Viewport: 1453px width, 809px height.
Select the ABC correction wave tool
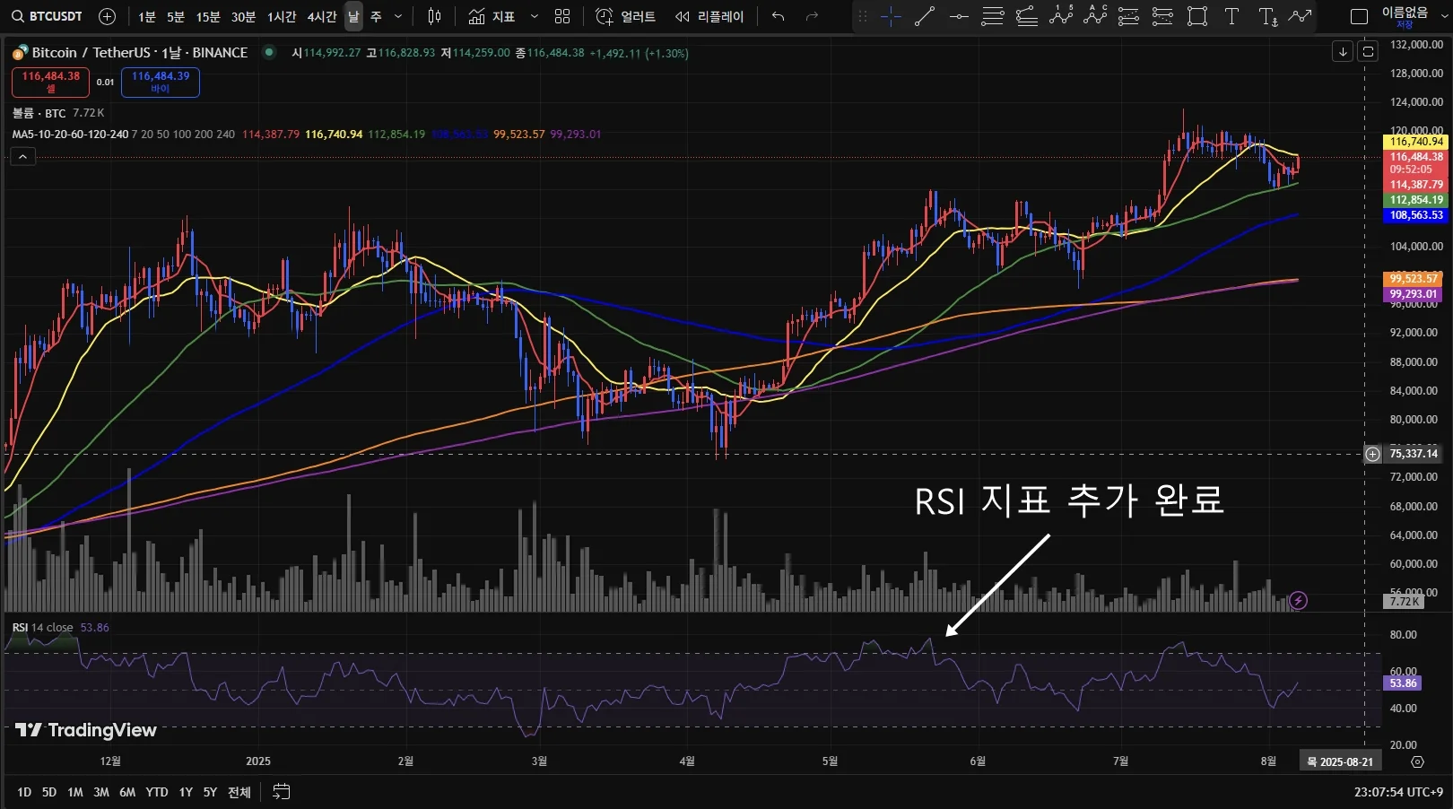point(1095,16)
